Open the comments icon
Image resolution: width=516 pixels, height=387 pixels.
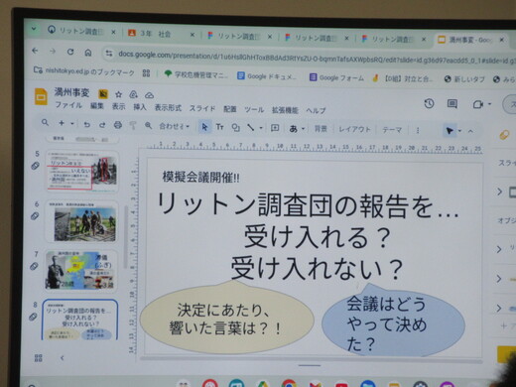[x=452, y=104]
